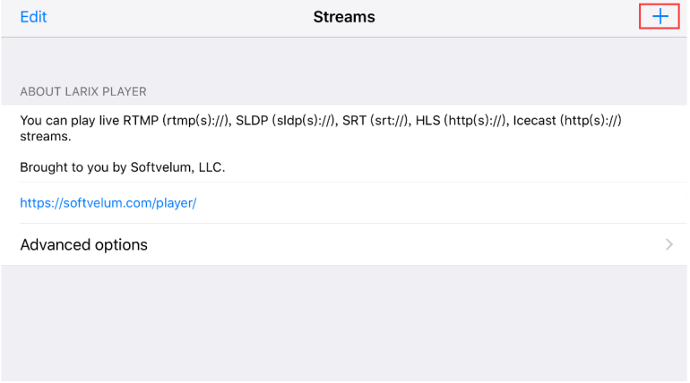Image resolution: width=690 pixels, height=383 pixels.
Task: Click the Streams title in the header
Action: (344, 17)
